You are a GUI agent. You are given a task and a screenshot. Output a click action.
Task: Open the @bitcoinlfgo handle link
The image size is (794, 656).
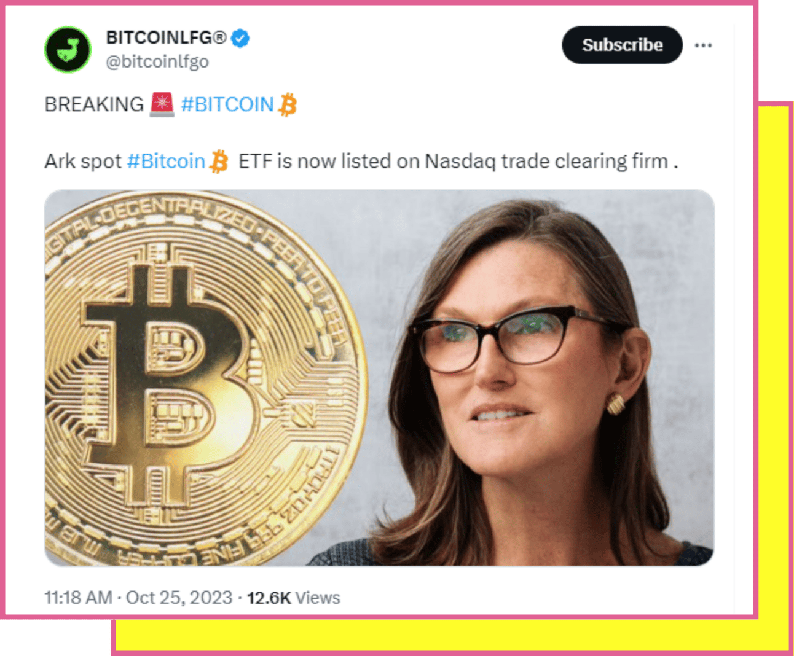coord(157,61)
